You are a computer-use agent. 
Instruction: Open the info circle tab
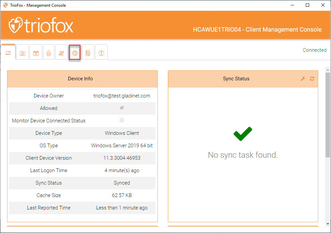tap(101, 53)
